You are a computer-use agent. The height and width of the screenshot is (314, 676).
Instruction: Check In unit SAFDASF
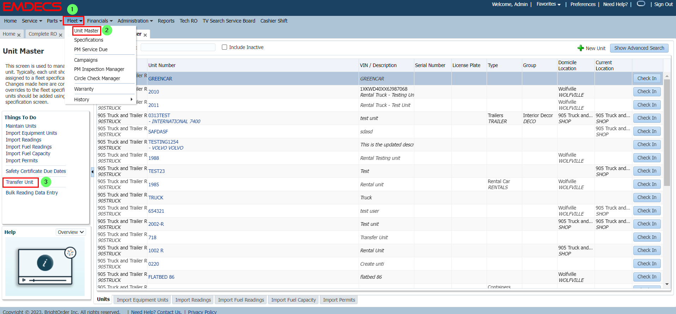point(647,131)
